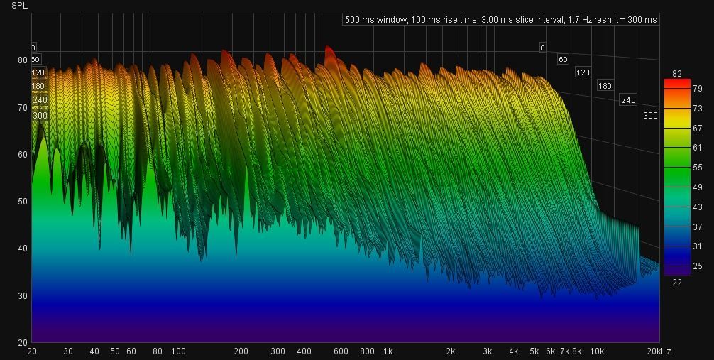Click the purple band at legend bottom

pyautogui.click(x=676, y=270)
